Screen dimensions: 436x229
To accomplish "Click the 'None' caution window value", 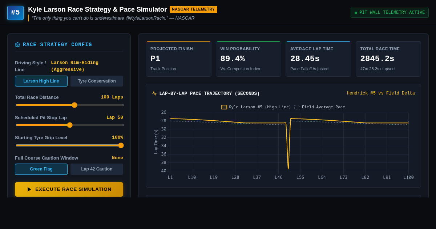I will pos(117,158).
